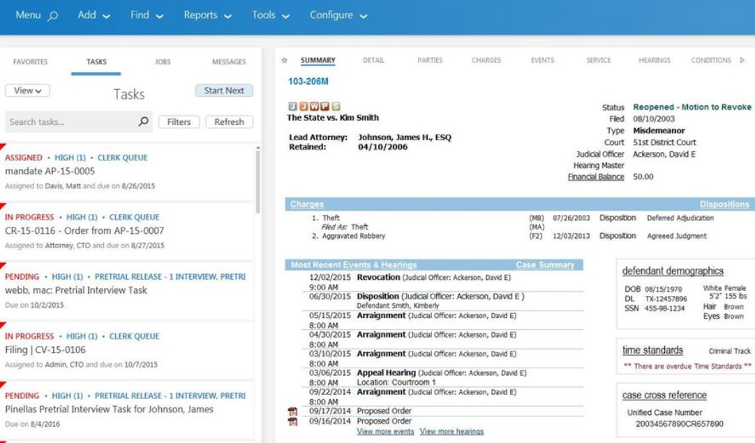755x443 pixels.
Task: Open the View dropdown in Tasks panel
Action: pyautogui.click(x=27, y=91)
